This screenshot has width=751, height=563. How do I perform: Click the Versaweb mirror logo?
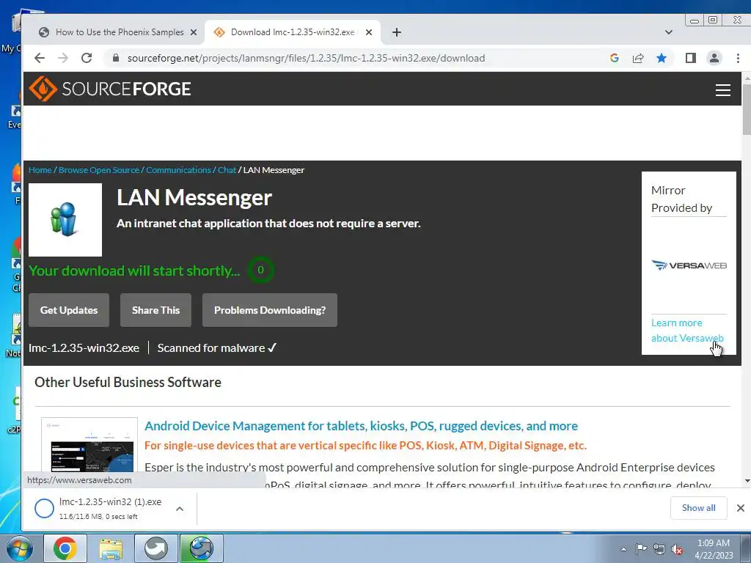click(689, 265)
